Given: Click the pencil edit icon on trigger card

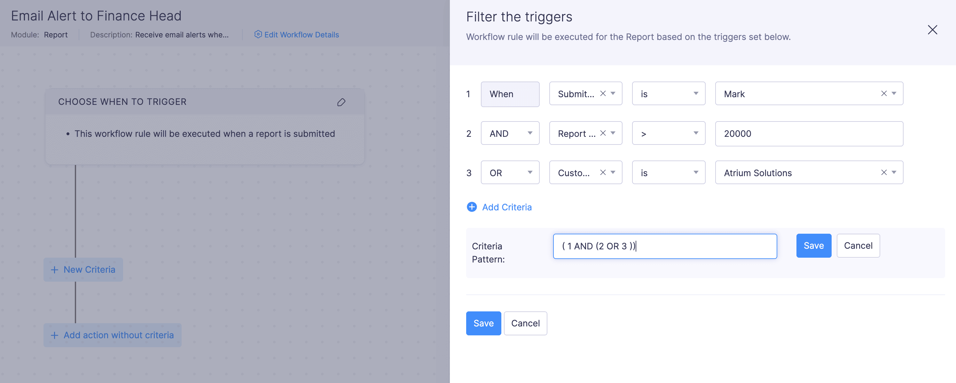Looking at the screenshot, I should (341, 102).
